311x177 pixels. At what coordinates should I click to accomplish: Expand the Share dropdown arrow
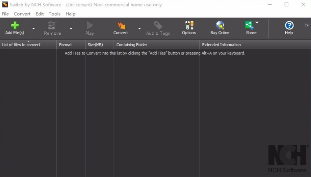257,23
